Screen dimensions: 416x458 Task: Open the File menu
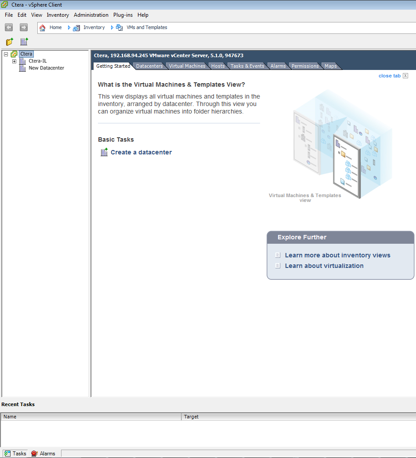click(x=9, y=15)
